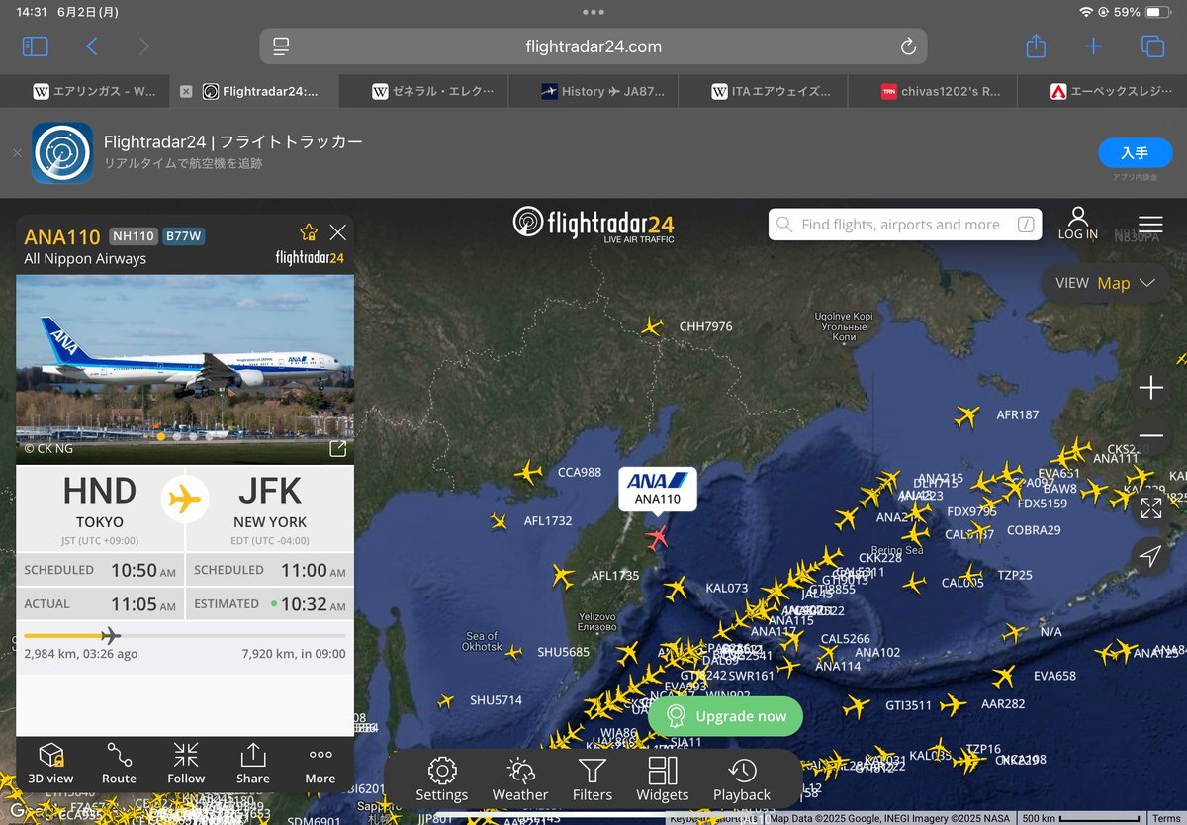Viewport: 1187px width, 825px height.
Task: Follow the ANA110 aircraft
Action: 186,763
